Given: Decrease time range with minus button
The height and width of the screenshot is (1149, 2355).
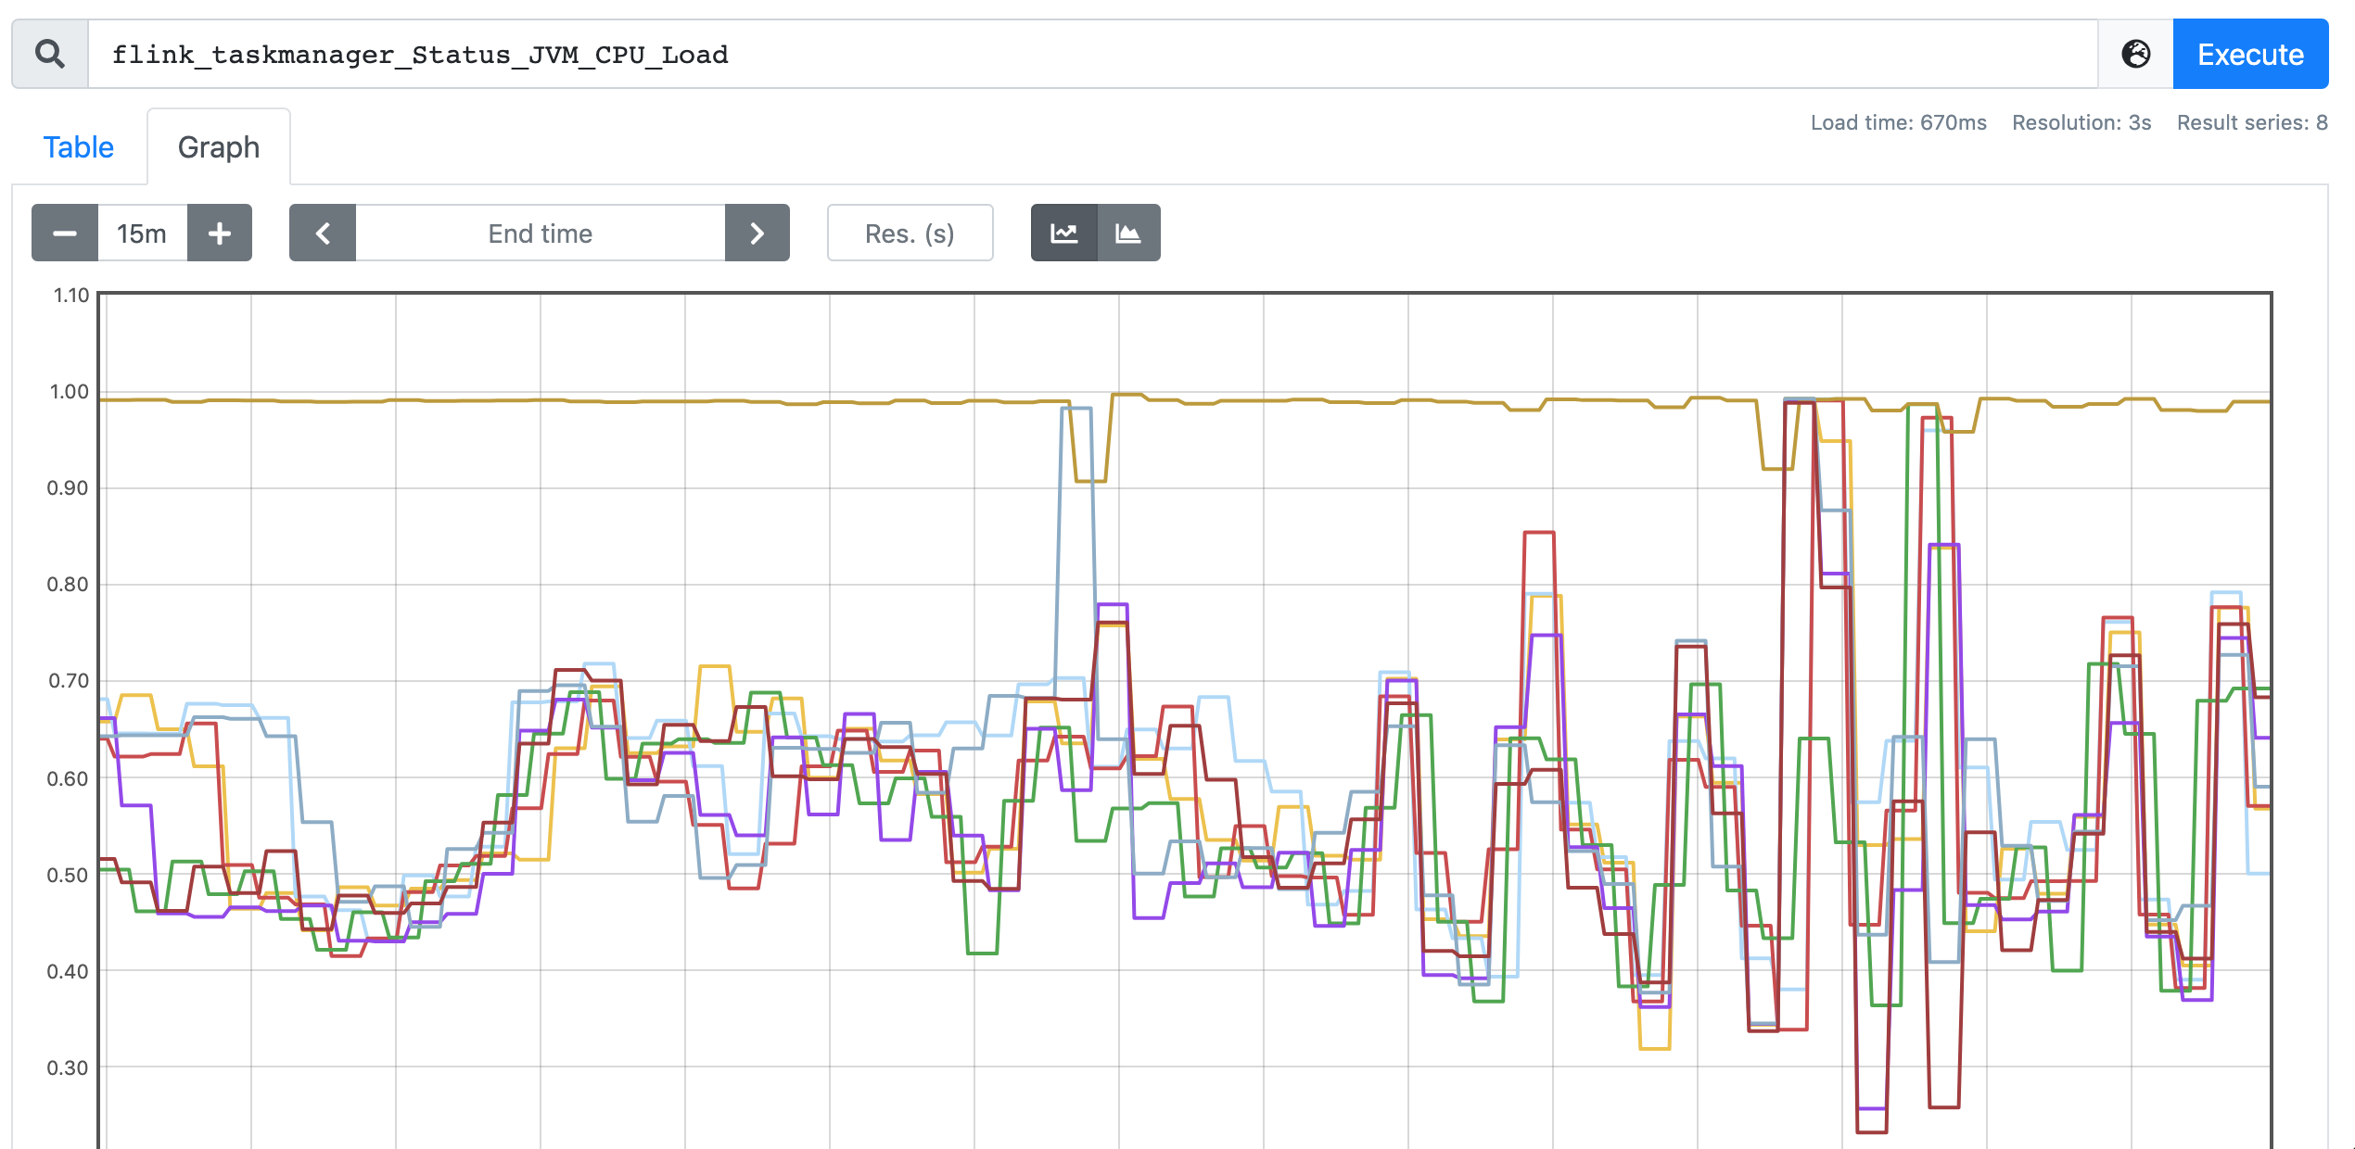Looking at the screenshot, I should click(65, 234).
